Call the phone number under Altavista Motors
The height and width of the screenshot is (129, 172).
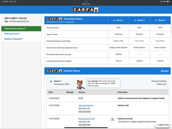click(x=85, y=112)
